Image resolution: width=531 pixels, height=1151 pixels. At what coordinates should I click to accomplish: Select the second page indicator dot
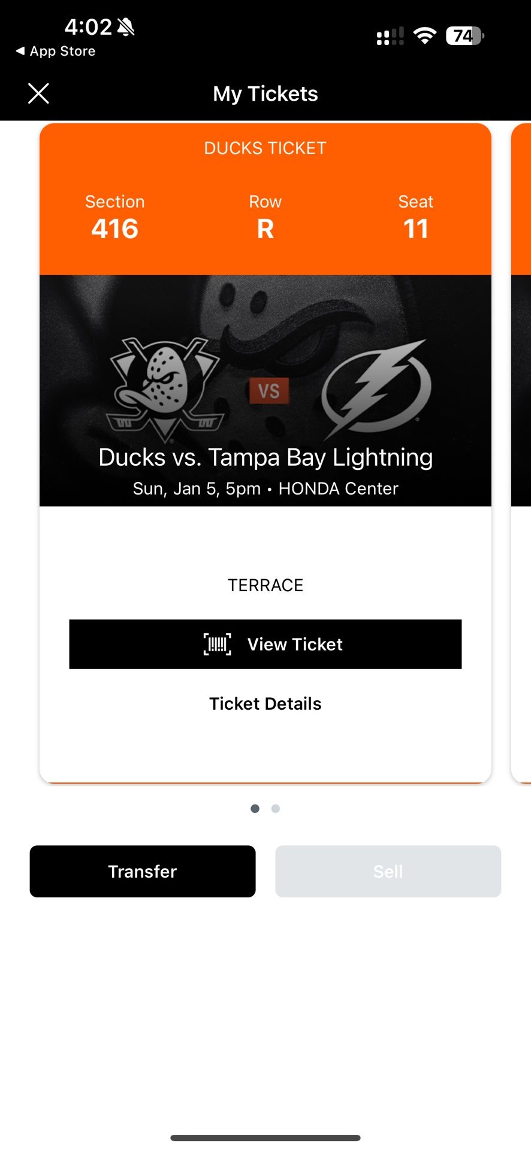276,809
